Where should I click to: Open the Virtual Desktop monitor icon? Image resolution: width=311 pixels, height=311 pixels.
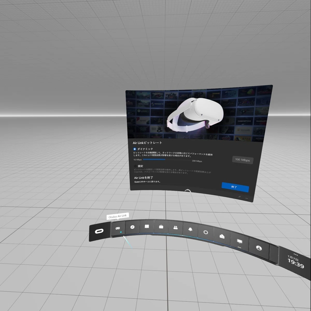[240, 242]
